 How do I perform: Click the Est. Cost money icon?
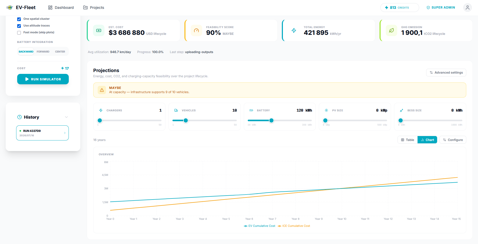(99, 30)
